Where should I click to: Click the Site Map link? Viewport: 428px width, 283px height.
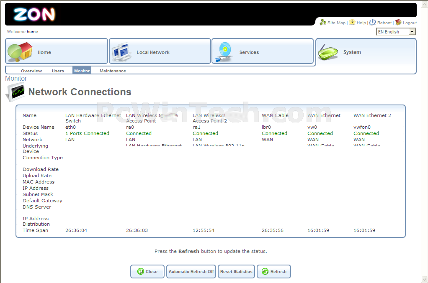pyautogui.click(x=336, y=23)
